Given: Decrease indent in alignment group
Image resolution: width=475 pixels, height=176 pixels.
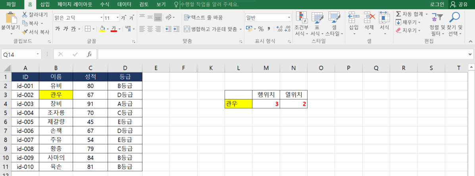Looking at the screenshot, I should pyautogui.click(x=168, y=29).
